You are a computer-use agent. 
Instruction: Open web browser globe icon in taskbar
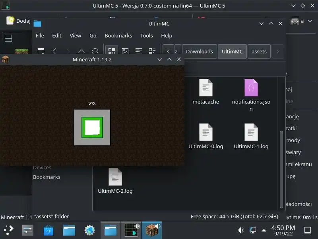click(90, 230)
